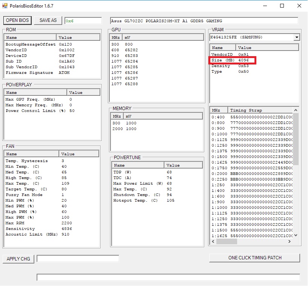The height and width of the screenshot is (288, 308).
Task: Click the PolarisBiosEditor title bar icon
Action: tap(5, 6)
